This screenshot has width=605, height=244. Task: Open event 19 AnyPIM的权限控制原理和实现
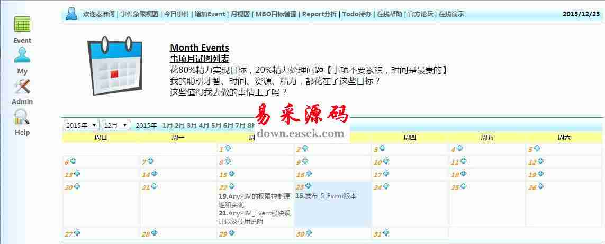tap(254, 200)
